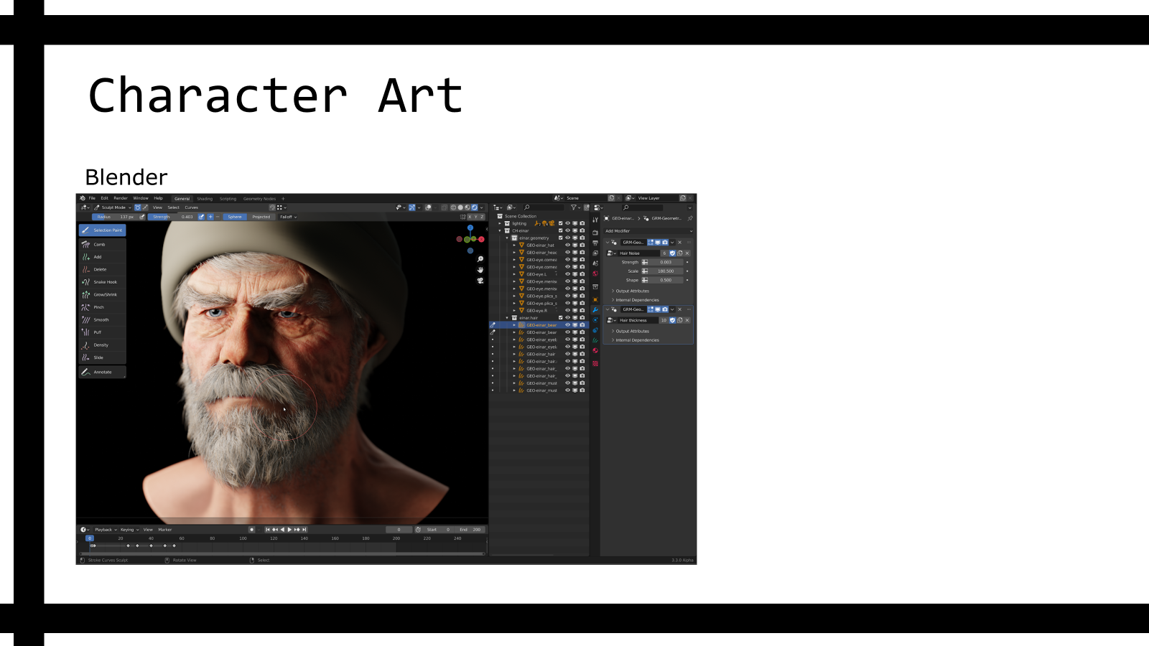This screenshot has height=646, width=1149.
Task: Open the Keying menu in timeline
Action: click(x=129, y=530)
